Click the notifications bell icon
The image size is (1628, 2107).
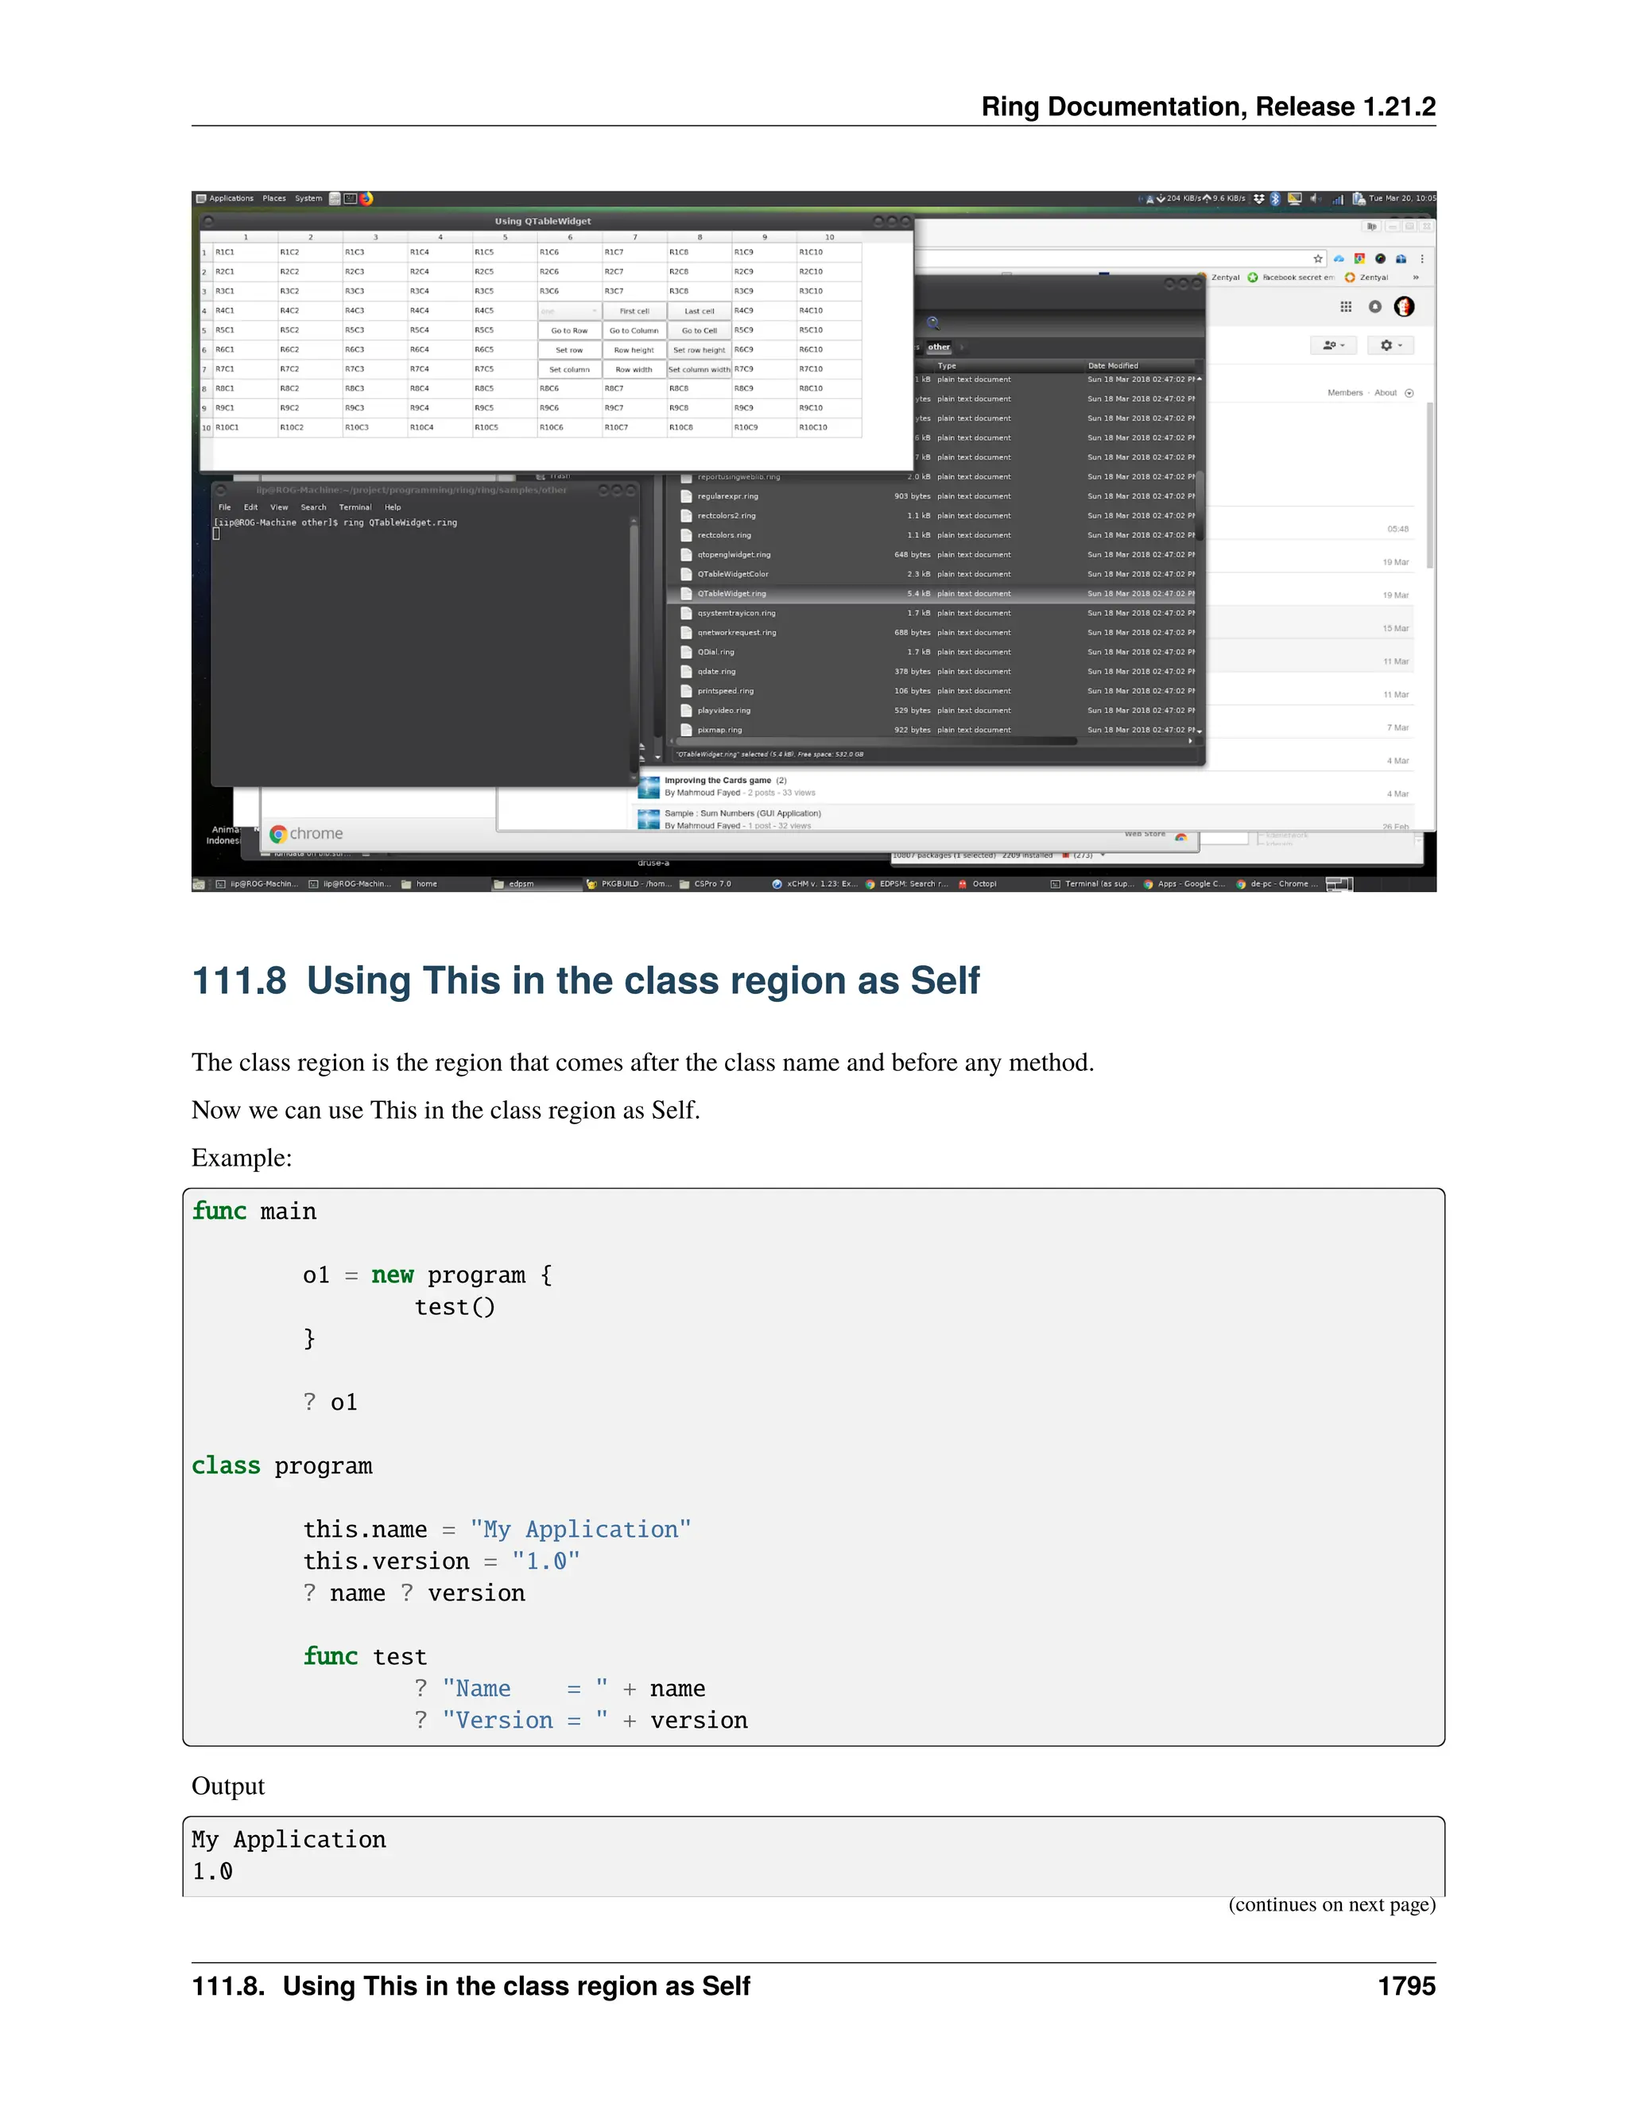1374,307
